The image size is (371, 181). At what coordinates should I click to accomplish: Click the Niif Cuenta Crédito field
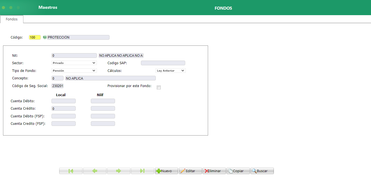pyautogui.click(x=103, y=109)
